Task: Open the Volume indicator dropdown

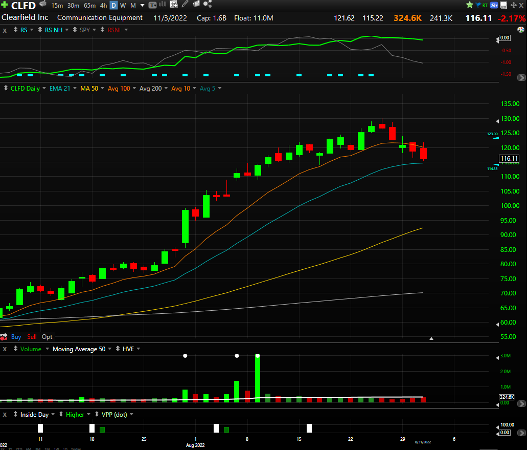Action: (47, 349)
